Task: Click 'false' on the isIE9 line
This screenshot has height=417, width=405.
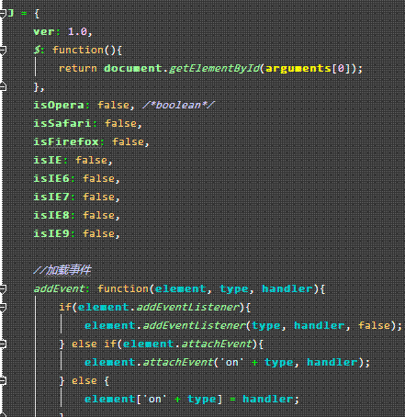Action: [99, 233]
